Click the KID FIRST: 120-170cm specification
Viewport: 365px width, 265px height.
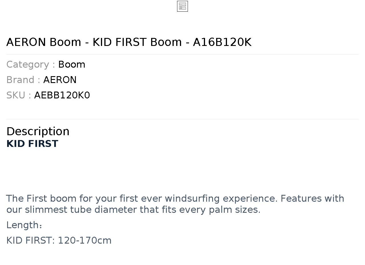pos(59,240)
